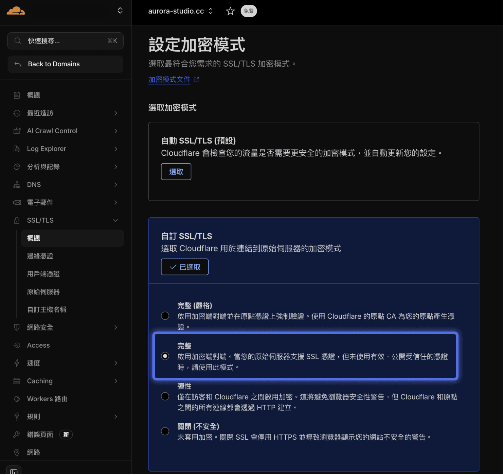The width and height of the screenshot is (503, 475).
Task: Click the 分析與記錄 pie chart icon
Action: pyautogui.click(x=17, y=167)
